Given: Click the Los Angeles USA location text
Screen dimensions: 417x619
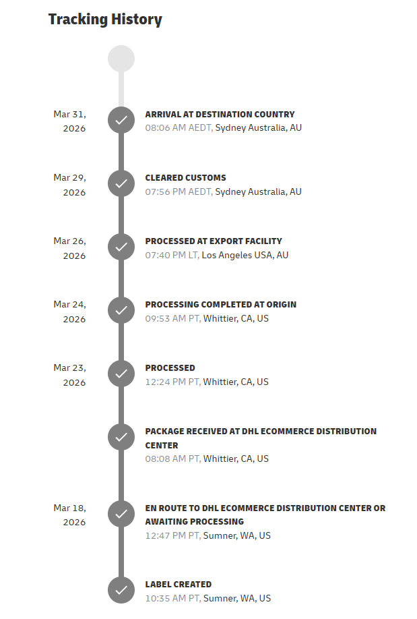Looking at the screenshot, I should point(245,255).
